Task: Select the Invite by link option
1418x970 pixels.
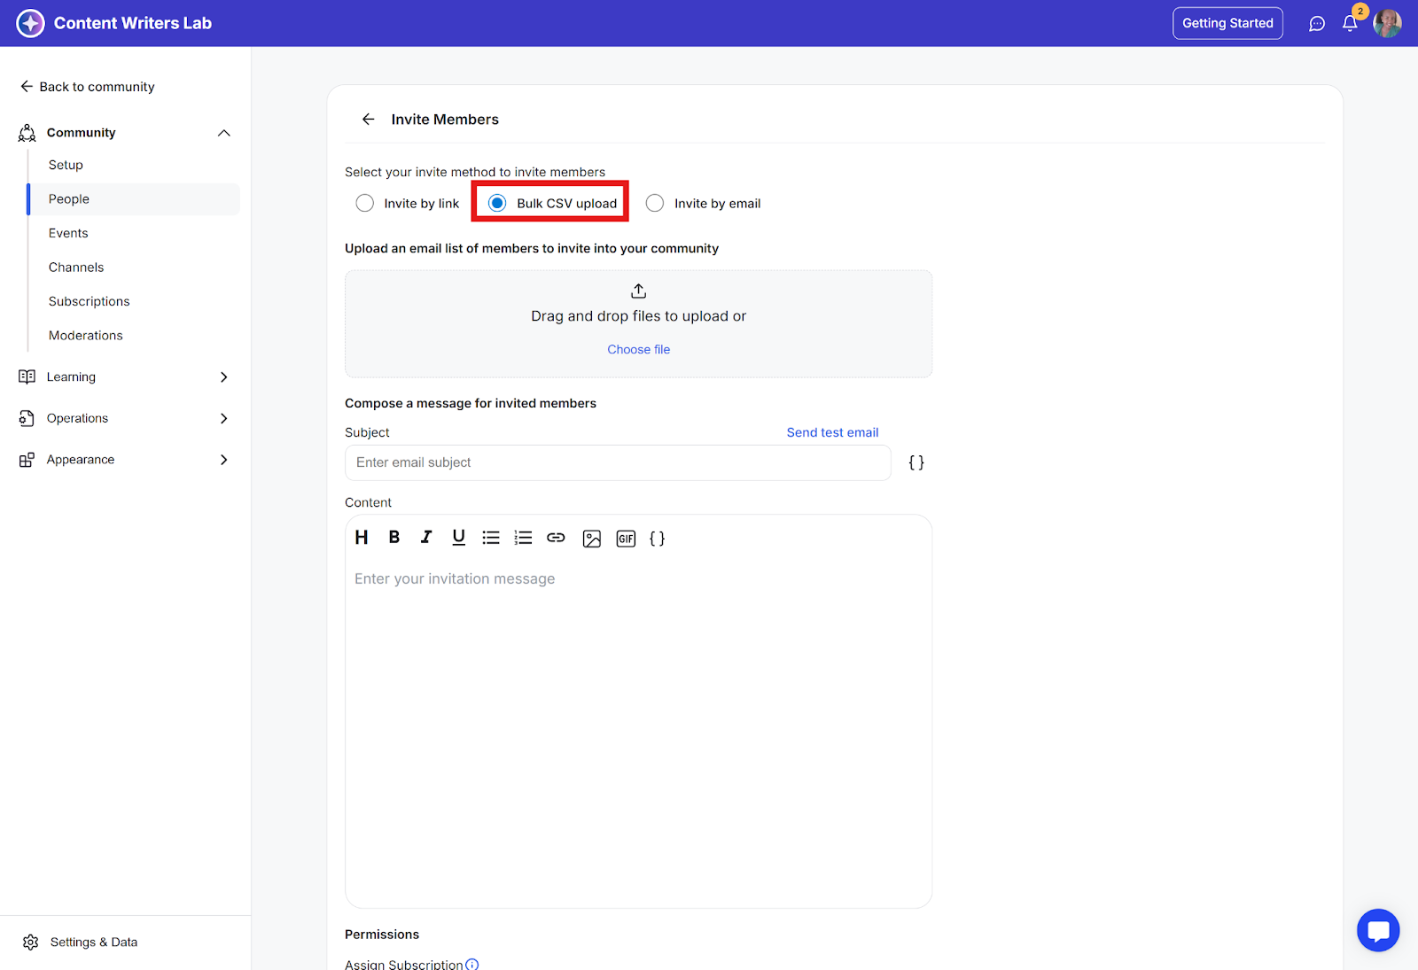Action: pos(408,204)
